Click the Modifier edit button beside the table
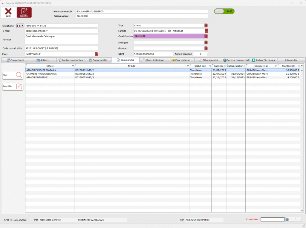This screenshot has height=228, width=306. [13, 86]
